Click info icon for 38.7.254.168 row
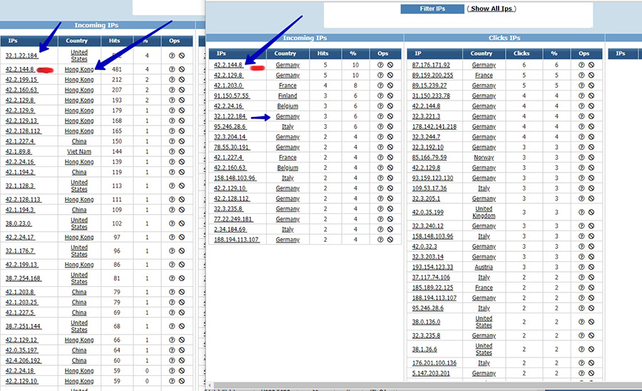642x391 pixels. (x=172, y=278)
